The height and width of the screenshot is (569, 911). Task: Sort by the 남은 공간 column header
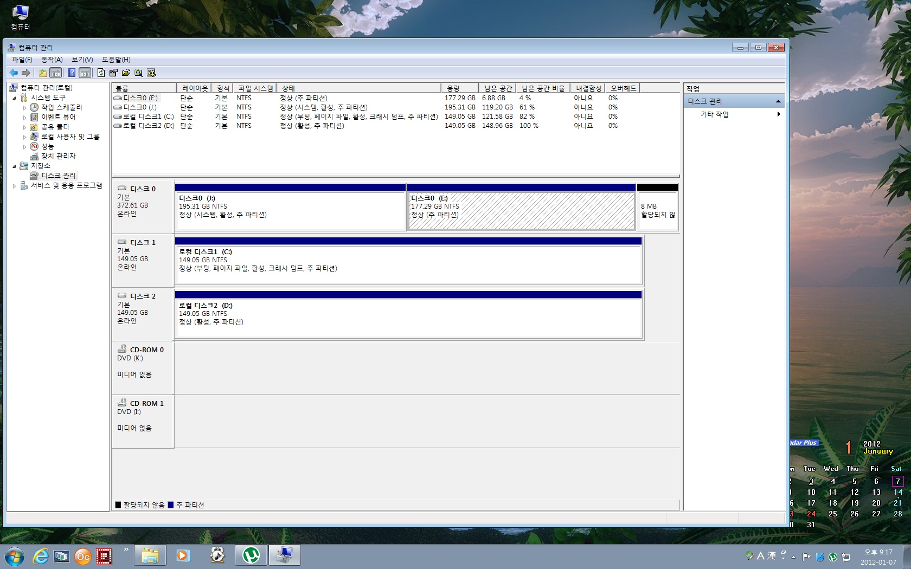coord(498,88)
